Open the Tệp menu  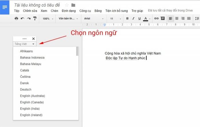click(x=17, y=11)
